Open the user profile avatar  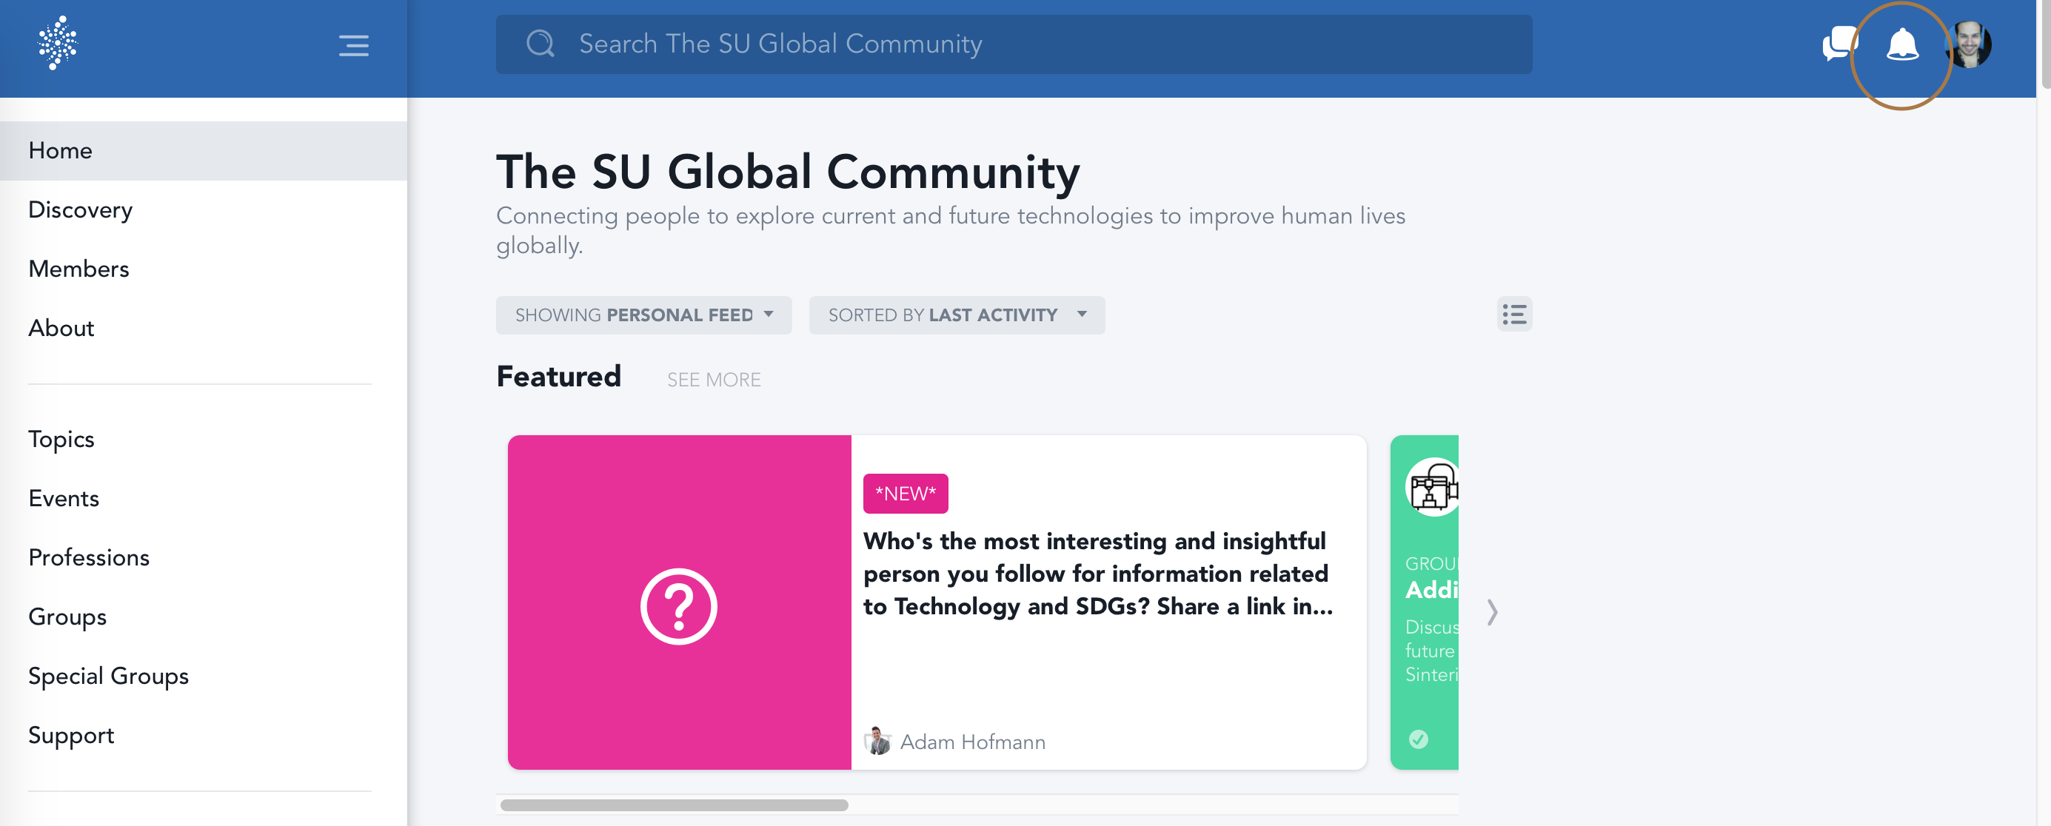(x=1967, y=44)
